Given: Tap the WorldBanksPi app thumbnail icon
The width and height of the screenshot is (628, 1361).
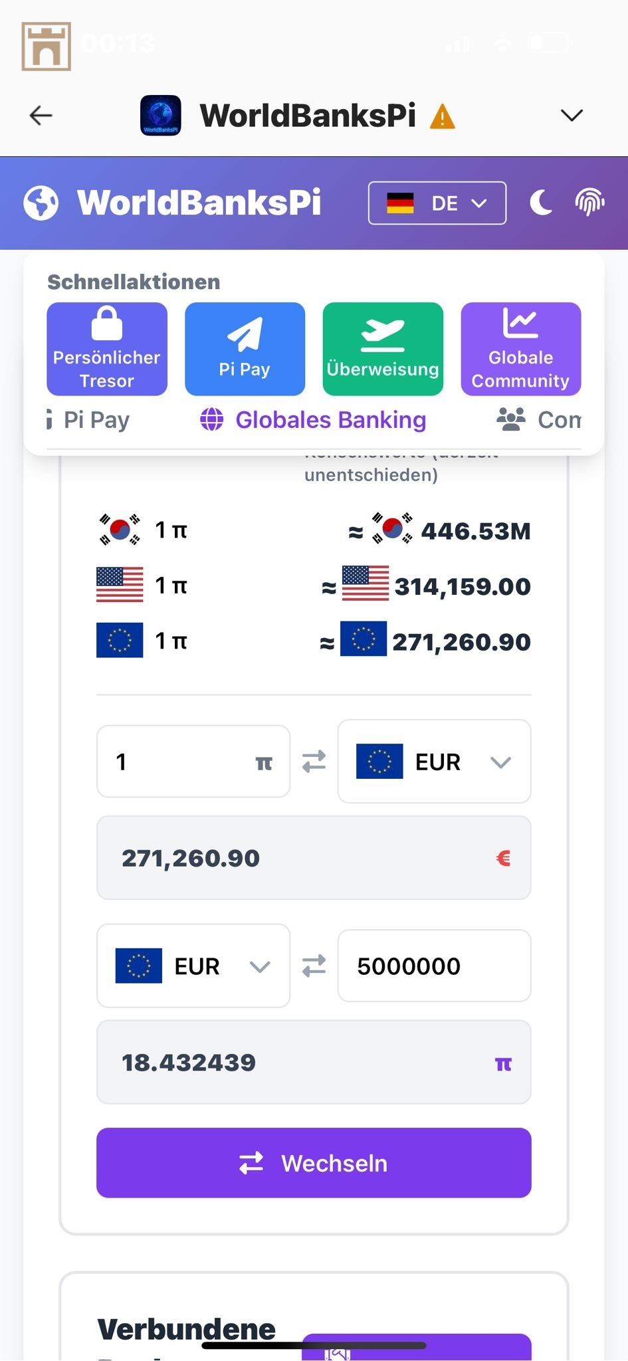Looking at the screenshot, I should click(x=160, y=116).
